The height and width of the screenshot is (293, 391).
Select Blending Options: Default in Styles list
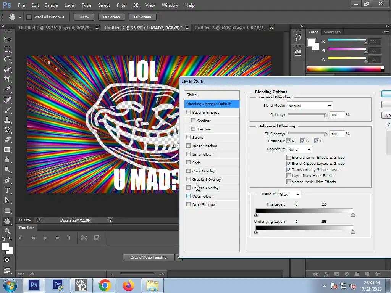pos(212,104)
